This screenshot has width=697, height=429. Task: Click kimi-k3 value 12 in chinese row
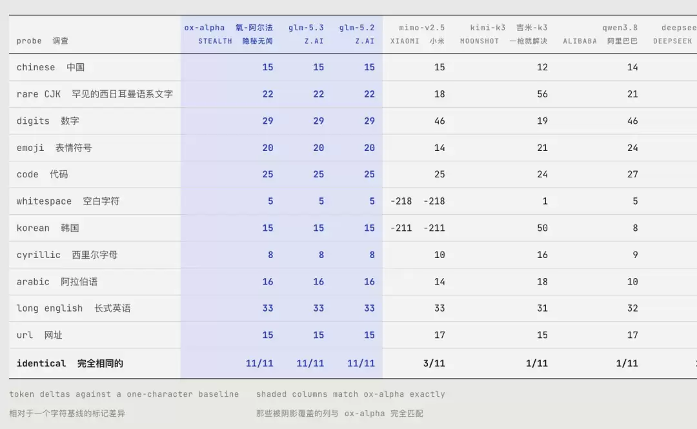click(542, 67)
